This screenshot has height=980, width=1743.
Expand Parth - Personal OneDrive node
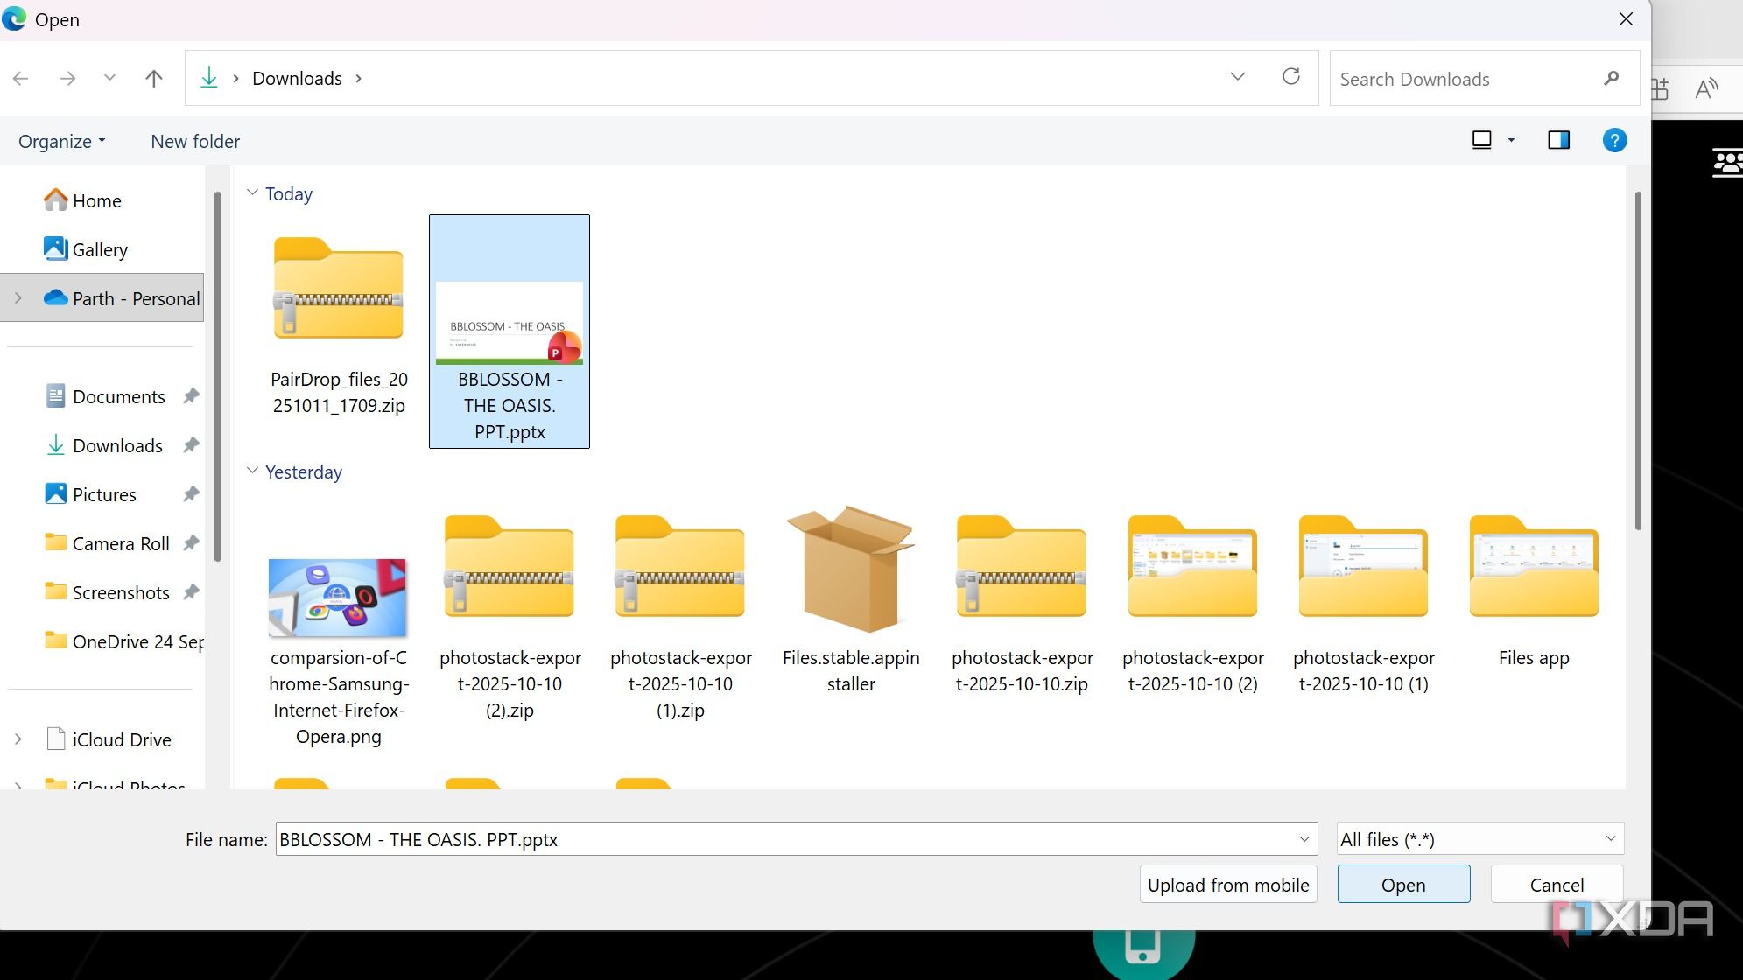click(x=18, y=298)
